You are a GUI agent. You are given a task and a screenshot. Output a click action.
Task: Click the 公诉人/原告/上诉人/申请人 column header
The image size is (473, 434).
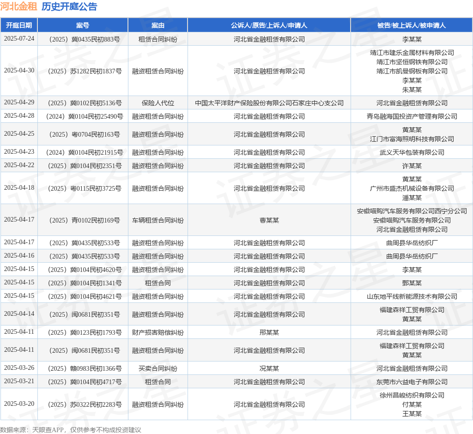click(x=269, y=25)
